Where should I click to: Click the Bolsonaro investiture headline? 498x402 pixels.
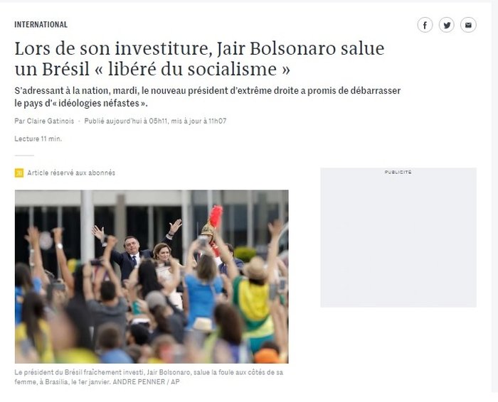[199, 59]
